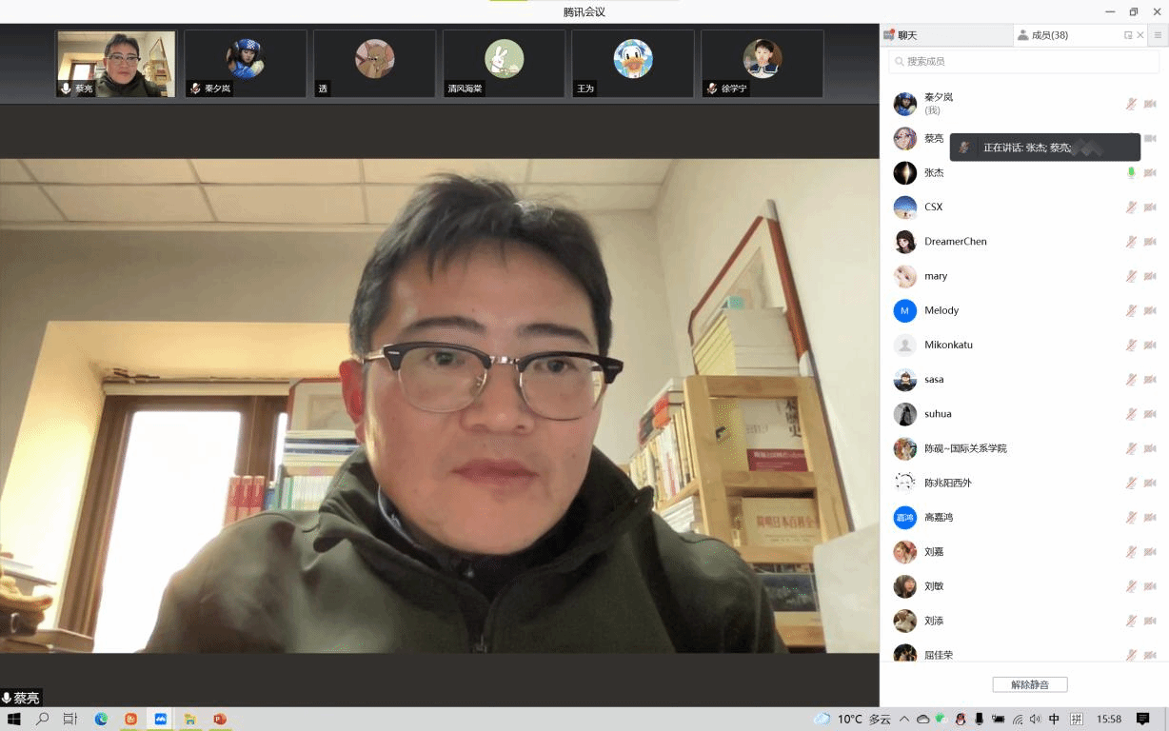This screenshot has width=1169, height=731.
Task: Expand hidden system tray icons
Action: coord(904,720)
